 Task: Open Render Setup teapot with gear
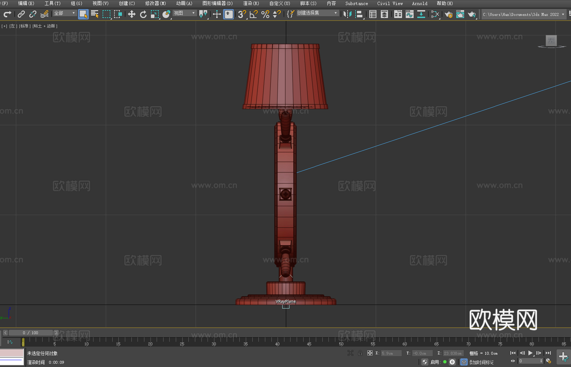point(448,14)
